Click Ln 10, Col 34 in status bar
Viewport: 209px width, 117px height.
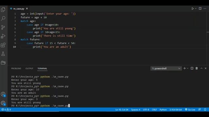122,110
